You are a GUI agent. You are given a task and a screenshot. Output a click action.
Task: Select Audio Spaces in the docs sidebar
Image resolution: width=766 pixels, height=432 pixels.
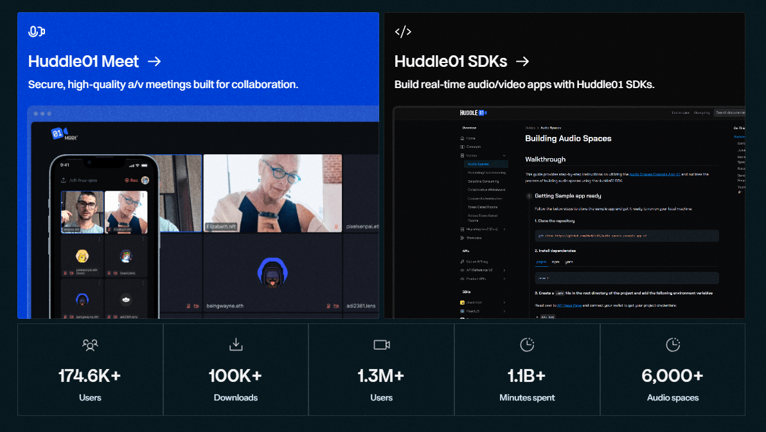486,164
